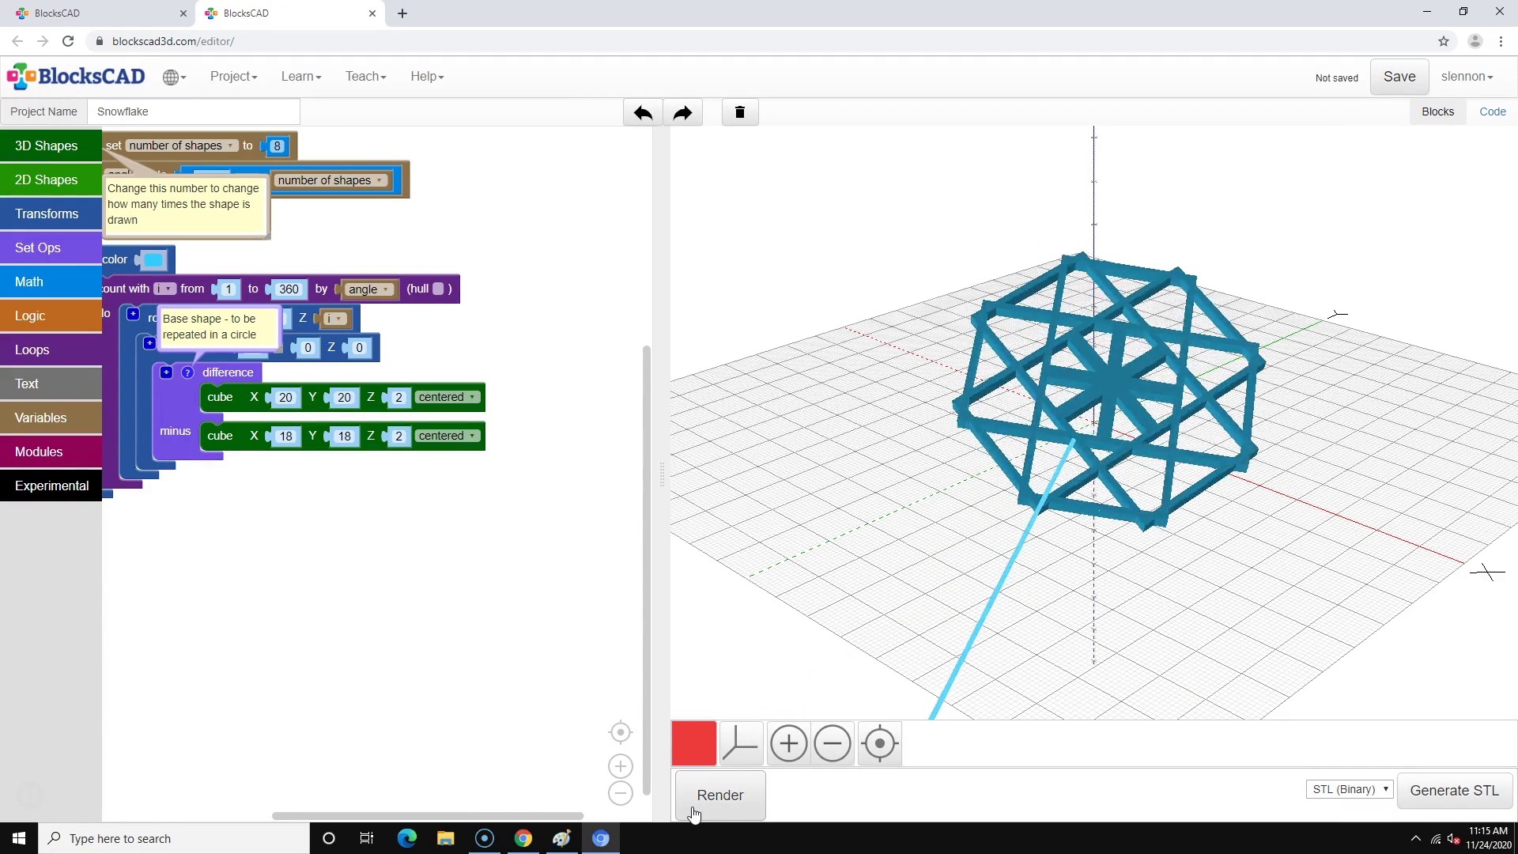Click the trash delete icon
This screenshot has height=854, width=1518.
point(740,112)
